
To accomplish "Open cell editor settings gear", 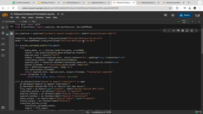I will 183,31.
